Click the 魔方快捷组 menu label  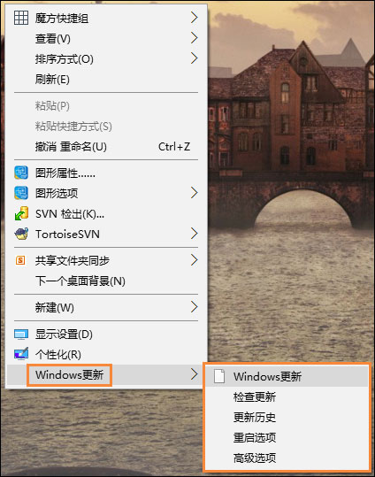click(x=62, y=19)
